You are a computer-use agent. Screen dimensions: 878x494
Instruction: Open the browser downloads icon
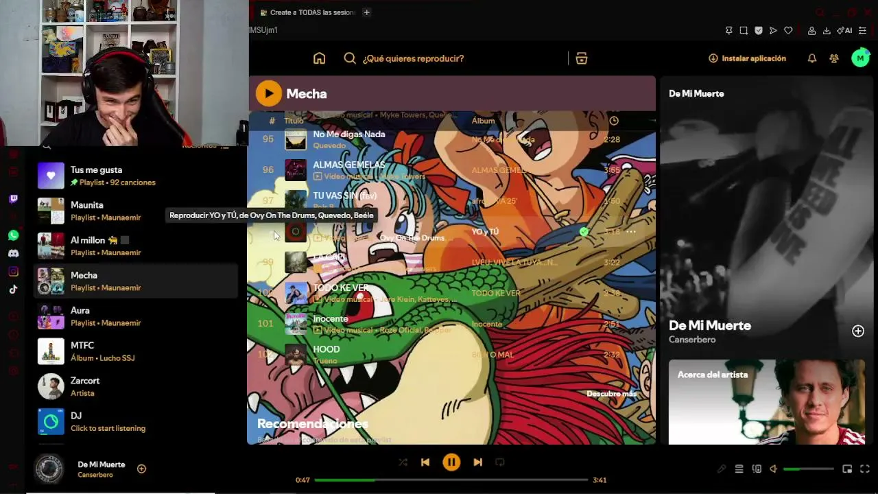tap(827, 30)
